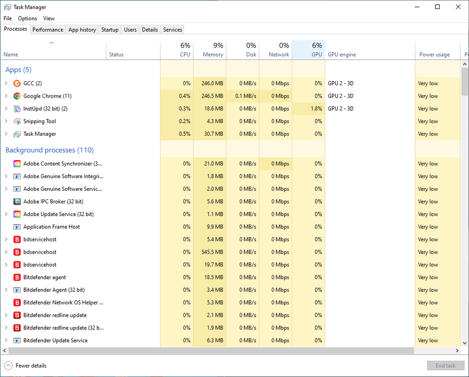Expand the Snipping Tool entry
This screenshot has width=469, height=377.
[x=6, y=121]
